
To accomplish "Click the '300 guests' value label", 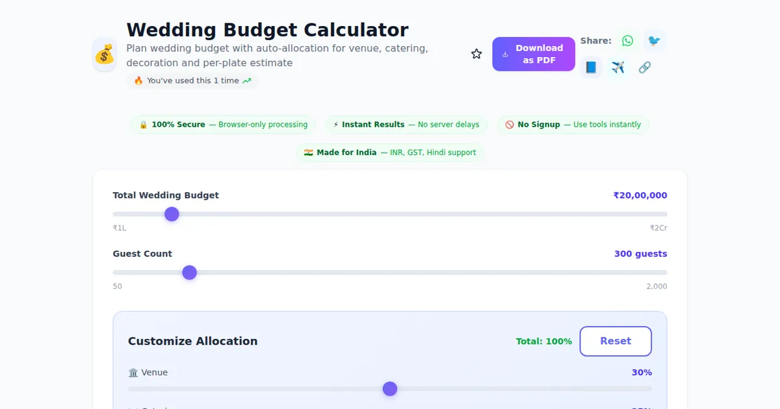I will (x=640, y=254).
